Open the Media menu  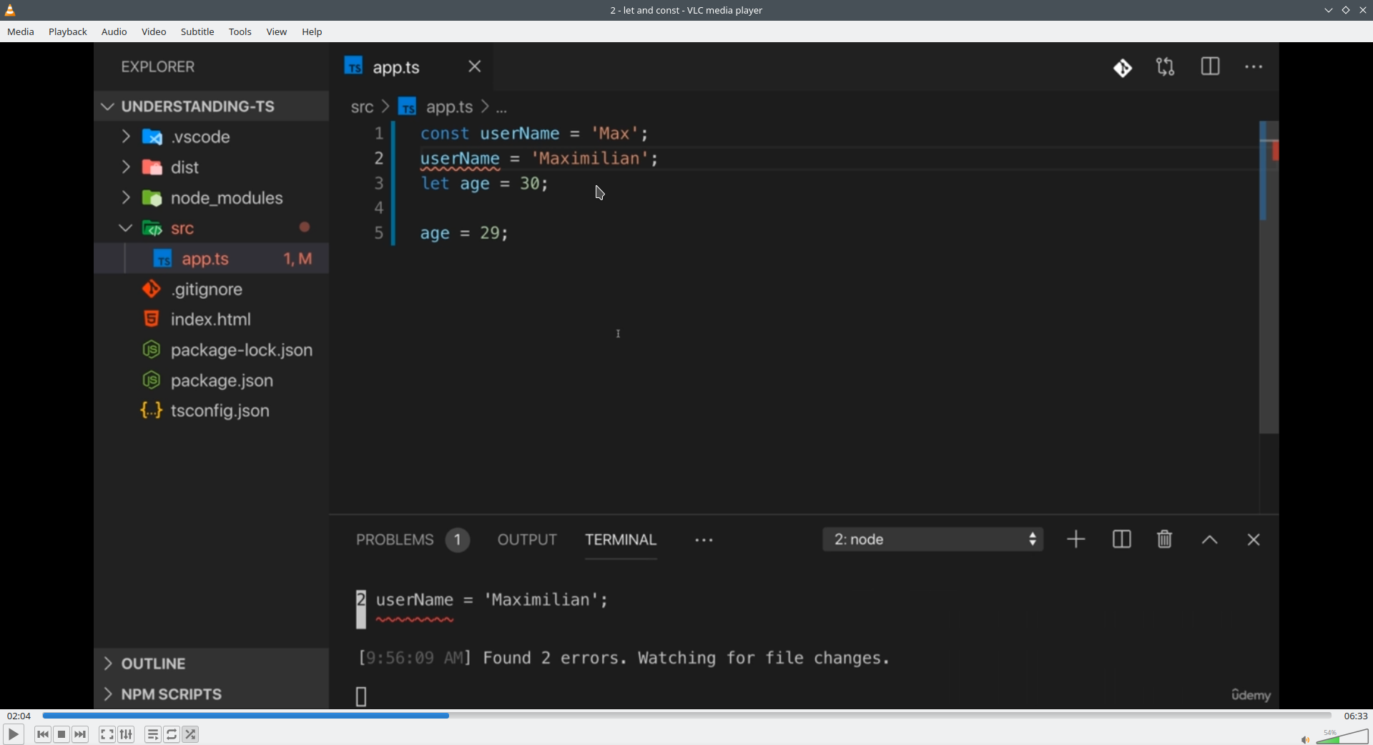tap(21, 32)
